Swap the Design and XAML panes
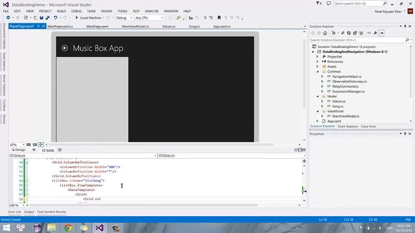Image resolution: width=415 pixels, height=233 pixels. click(34, 150)
